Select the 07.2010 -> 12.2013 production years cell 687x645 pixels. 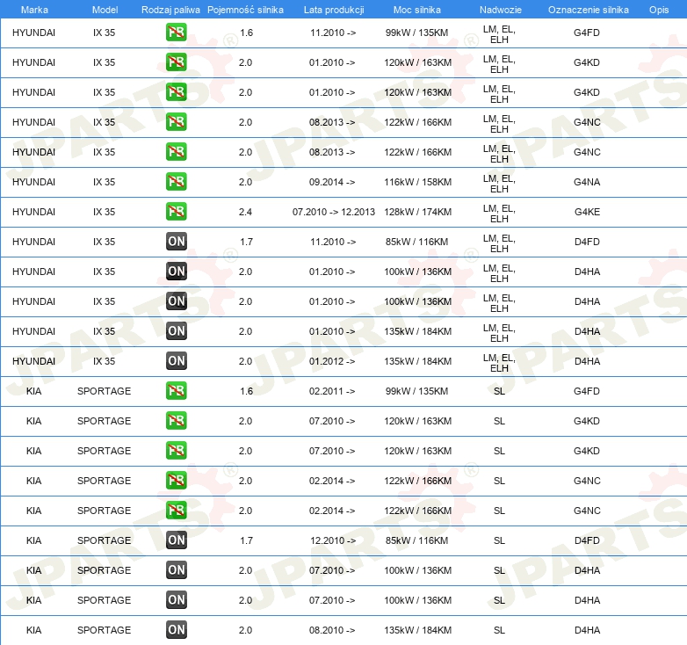[x=333, y=212]
